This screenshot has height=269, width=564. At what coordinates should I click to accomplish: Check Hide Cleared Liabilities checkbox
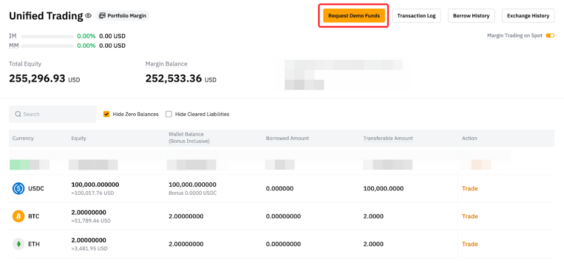point(169,114)
